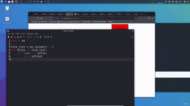
Task: Reload the page in Firefox
Action: click(38, 18)
